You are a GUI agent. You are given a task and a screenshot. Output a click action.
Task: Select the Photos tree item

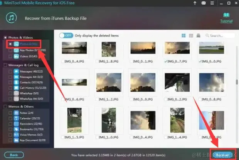[x=29, y=44]
